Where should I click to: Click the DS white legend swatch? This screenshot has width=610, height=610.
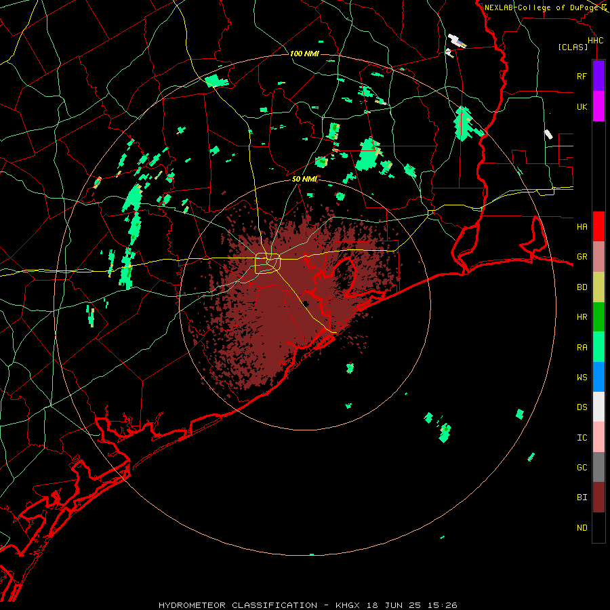(x=598, y=407)
